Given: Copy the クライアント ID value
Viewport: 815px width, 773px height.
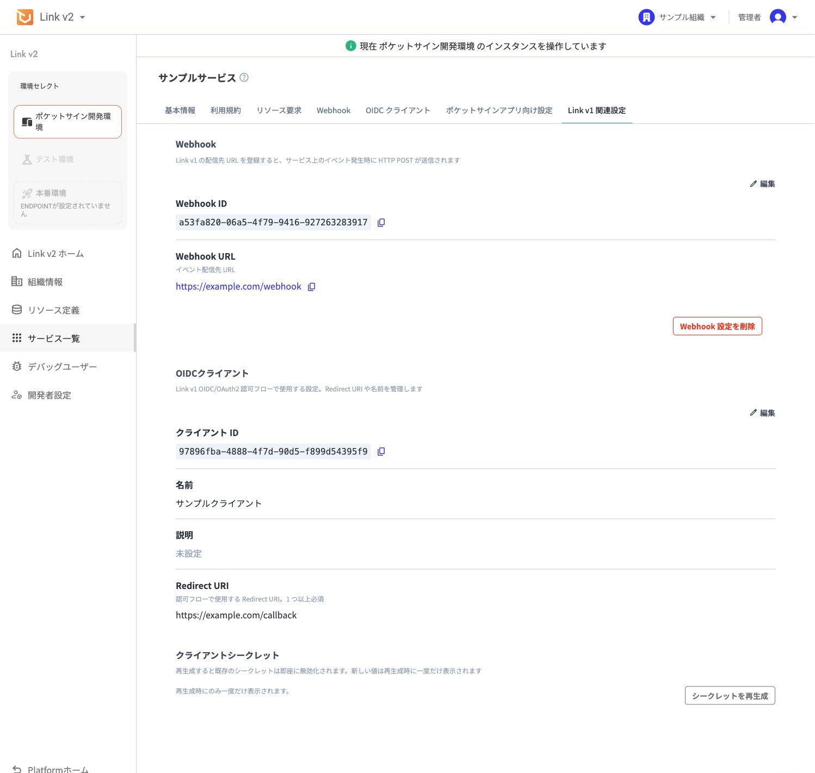Looking at the screenshot, I should coord(381,451).
